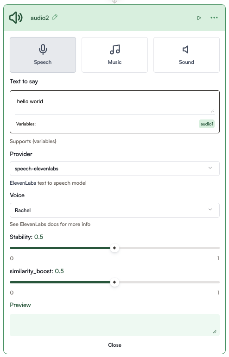Open the Provider dropdown speech-elevenlabs
This screenshot has width=229, height=357.
(114, 169)
